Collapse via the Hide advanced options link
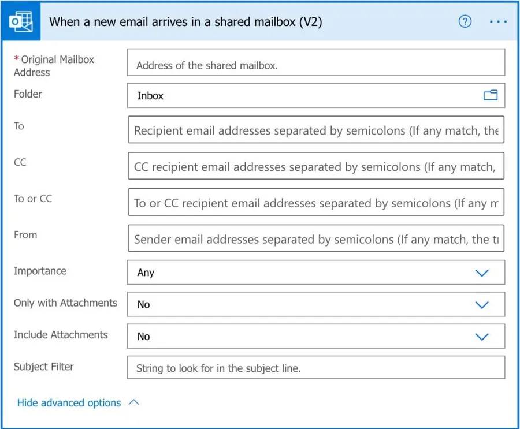The width and height of the screenshot is (520, 429). [69, 403]
